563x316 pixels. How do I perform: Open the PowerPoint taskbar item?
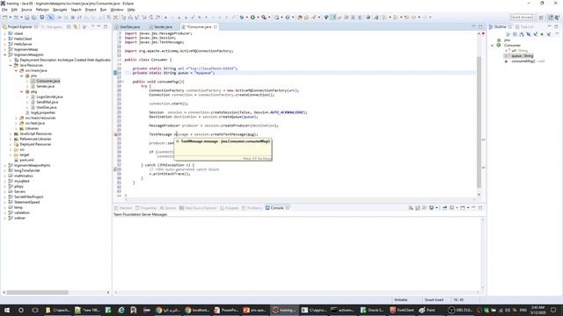coord(226,310)
